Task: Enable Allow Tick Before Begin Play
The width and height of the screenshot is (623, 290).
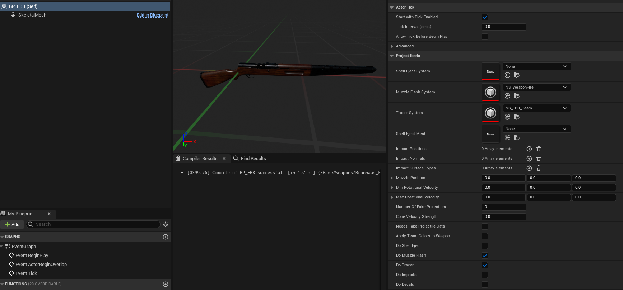Action: pyautogui.click(x=485, y=37)
